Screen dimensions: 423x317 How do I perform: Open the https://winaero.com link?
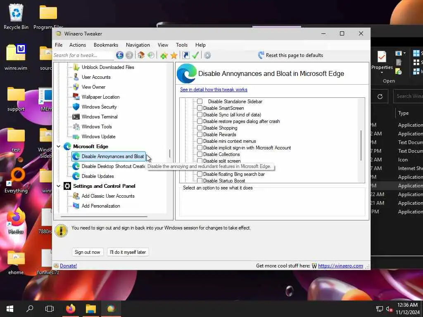(340, 266)
